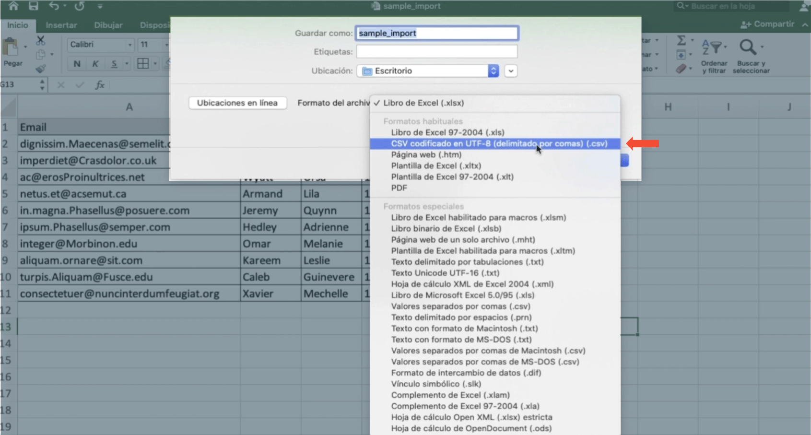Select row 13 header
This screenshot has width=811, height=435.
(x=8, y=327)
